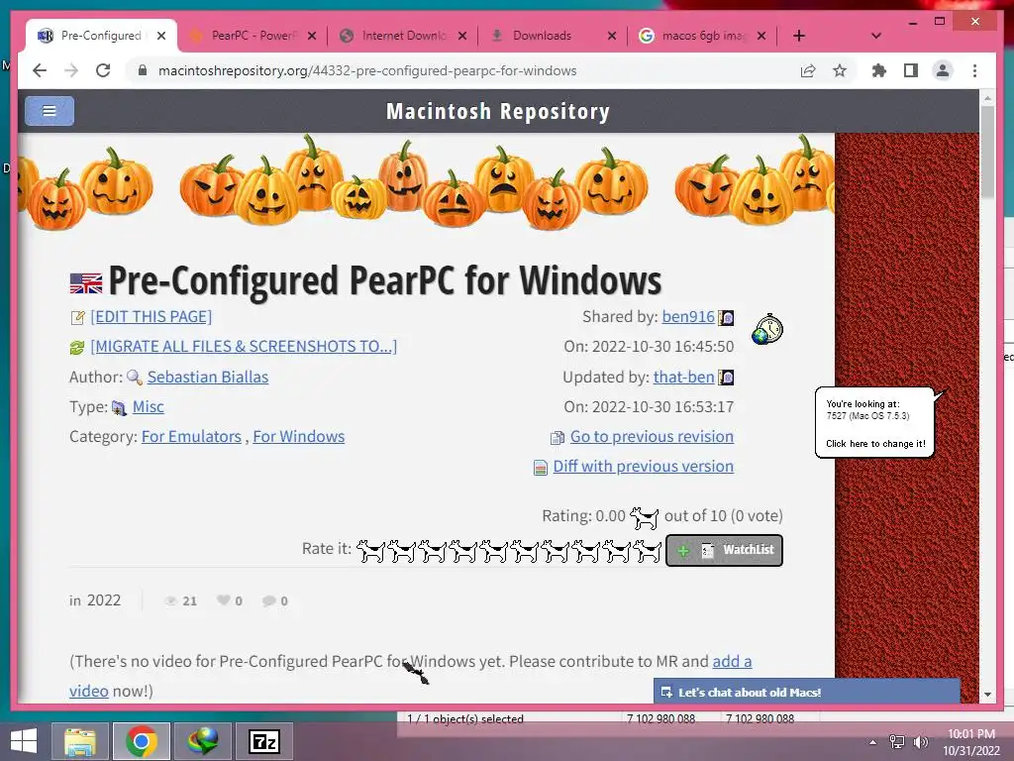Open the For Windows category link

[x=299, y=436]
